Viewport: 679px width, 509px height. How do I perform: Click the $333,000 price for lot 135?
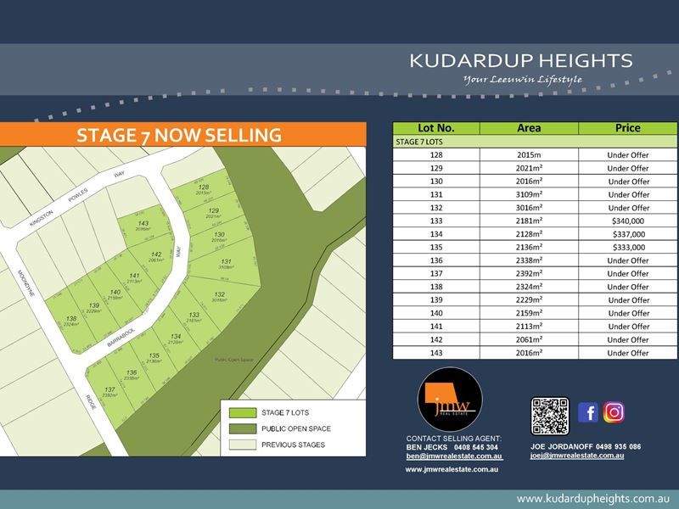(x=628, y=248)
